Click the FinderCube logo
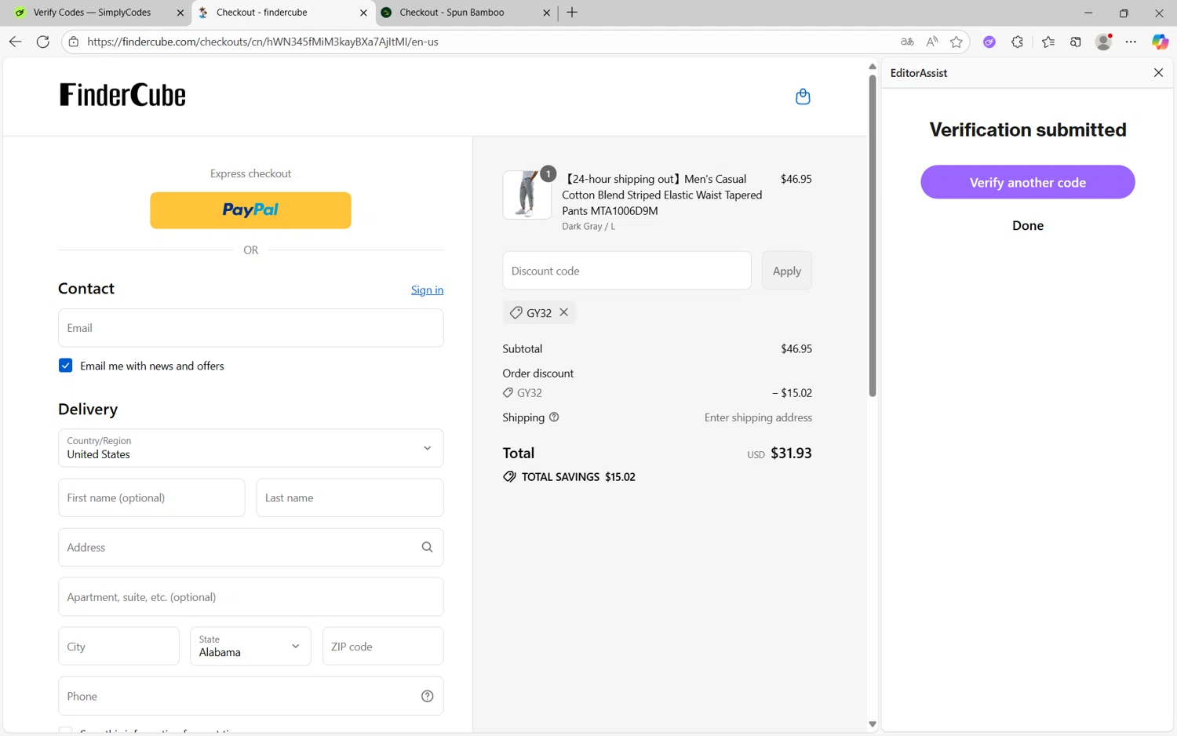The width and height of the screenshot is (1177, 736). pyautogui.click(x=122, y=95)
